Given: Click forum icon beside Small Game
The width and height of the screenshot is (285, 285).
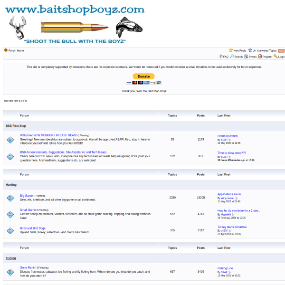Looking at the screenshot, I should point(10,214).
